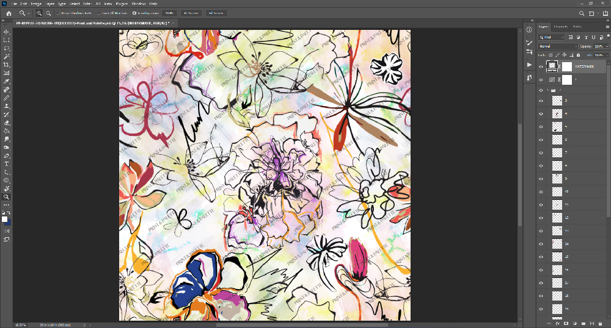Select the Crop tool
This screenshot has height=328, width=611.
pyautogui.click(x=6, y=65)
